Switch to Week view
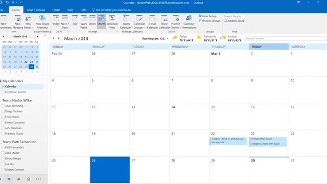 click(92, 20)
